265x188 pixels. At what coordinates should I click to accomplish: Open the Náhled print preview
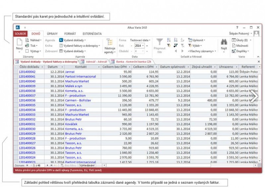(33, 40)
